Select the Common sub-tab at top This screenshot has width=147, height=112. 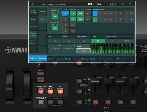tap(42, 11)
